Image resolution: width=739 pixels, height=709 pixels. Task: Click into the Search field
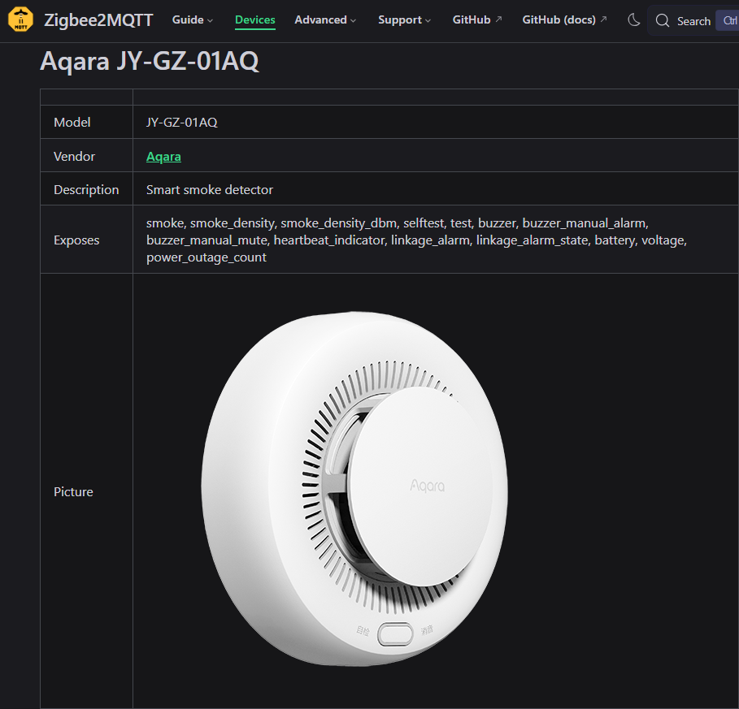[693, 21]
